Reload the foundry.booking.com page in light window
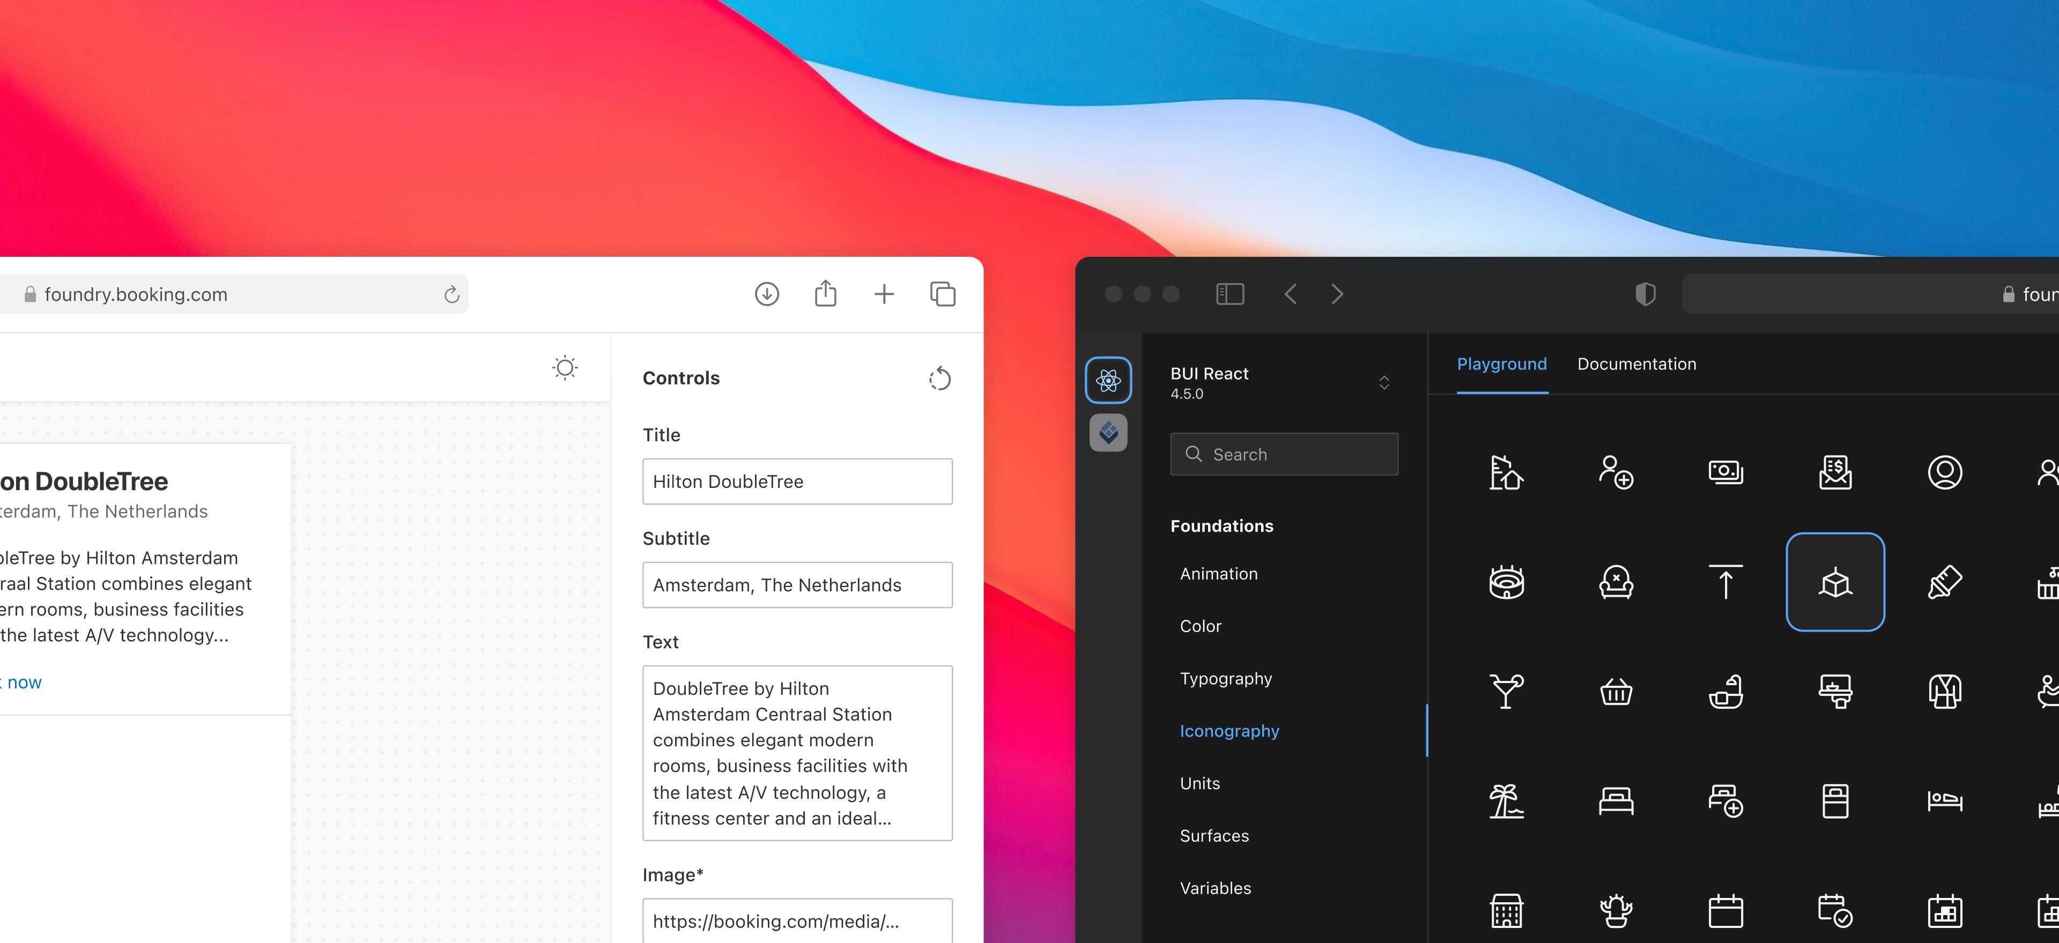The width and height of the screenshot is (2059, 943). (451, 295)
